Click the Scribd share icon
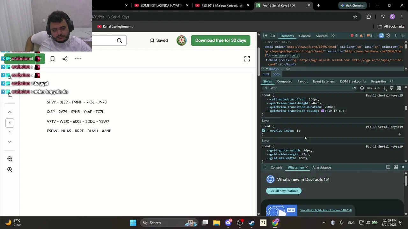 (x=65, y=59)
